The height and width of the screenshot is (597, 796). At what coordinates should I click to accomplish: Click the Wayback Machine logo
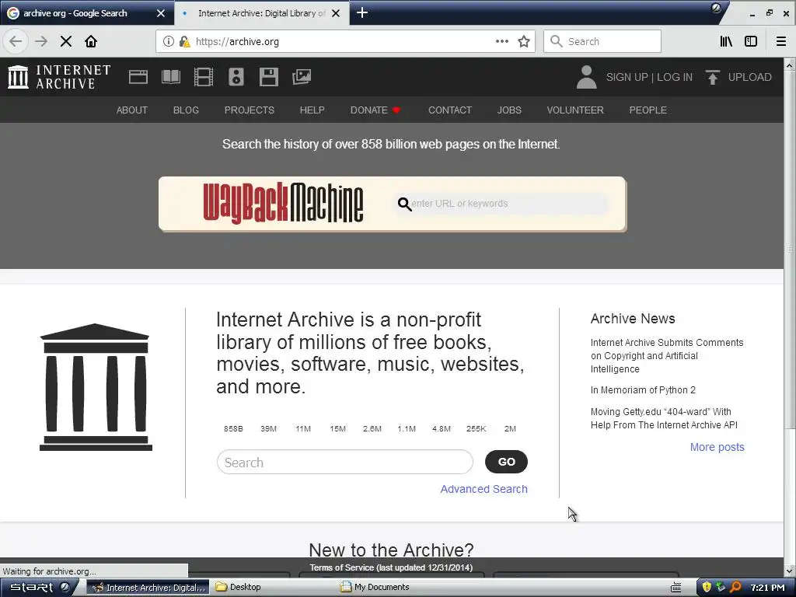pos(283,203)
